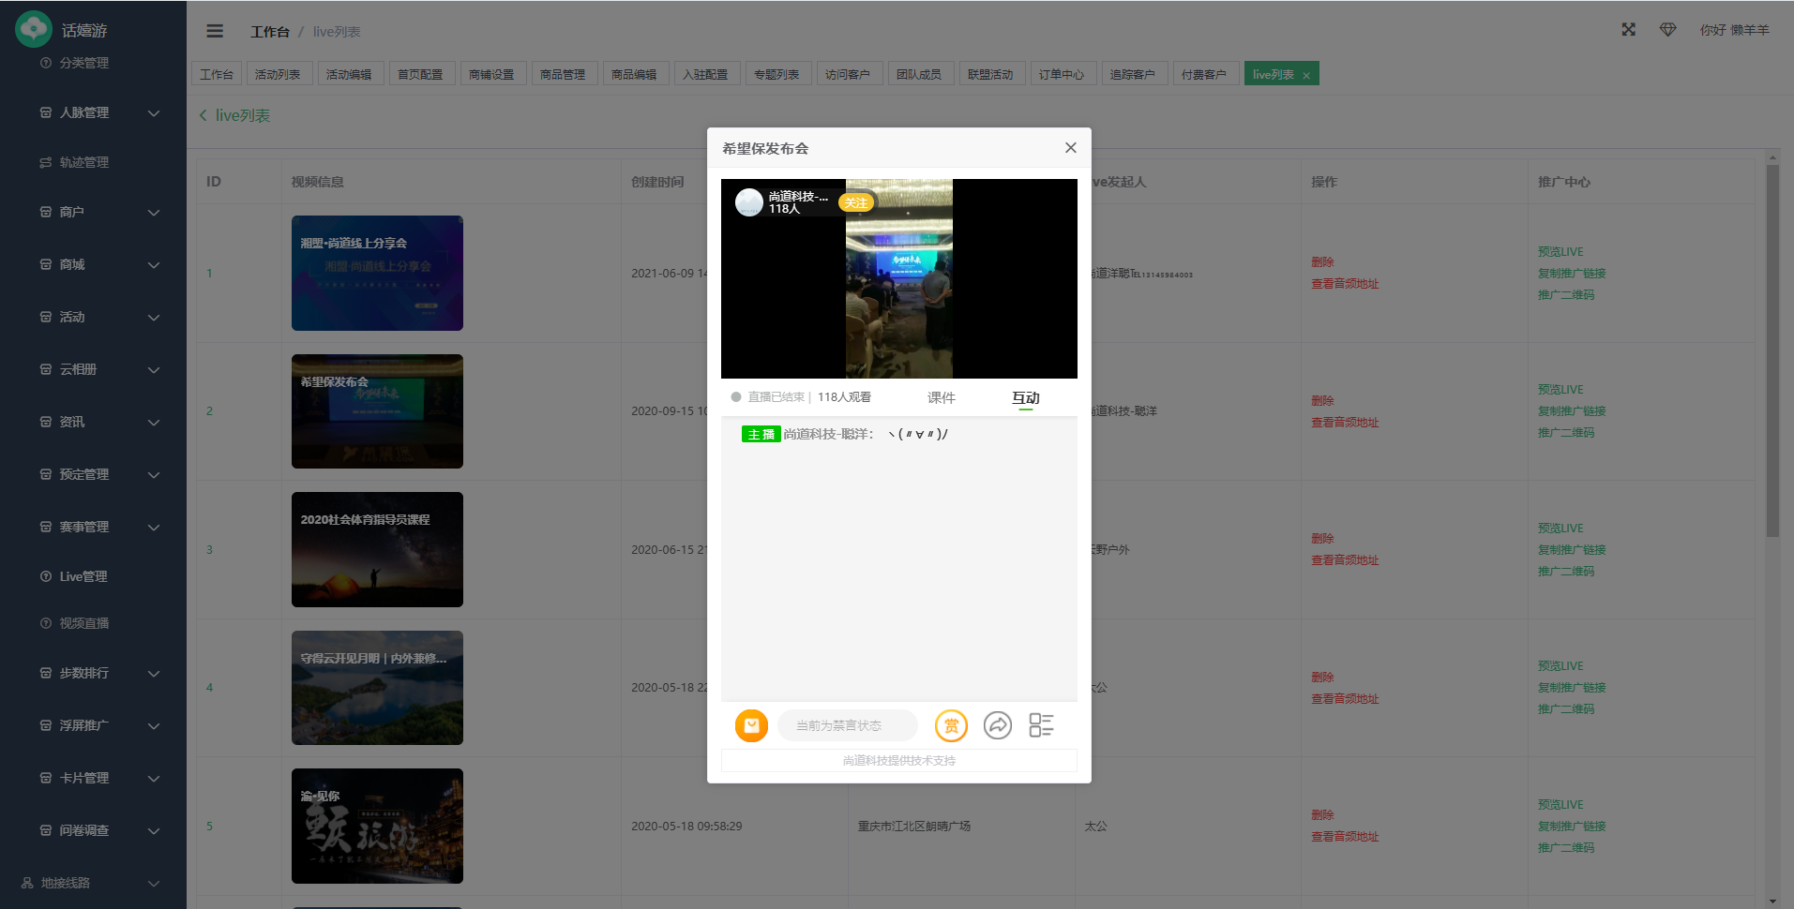Expand the 步数排行 menu chevron
Image resolution: width=1794 pixels, height=909 pixels.
click(x=154, y=674)
